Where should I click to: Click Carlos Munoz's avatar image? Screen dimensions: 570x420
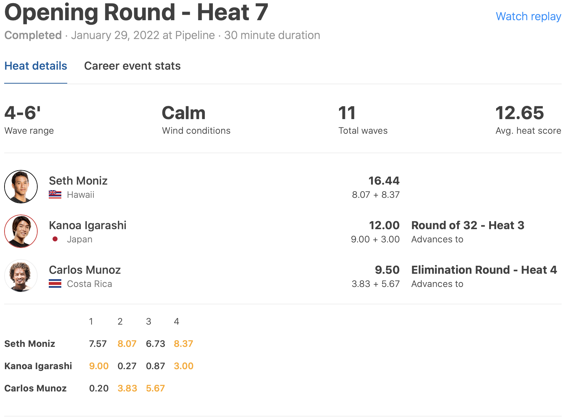click(x=21, y=276)
